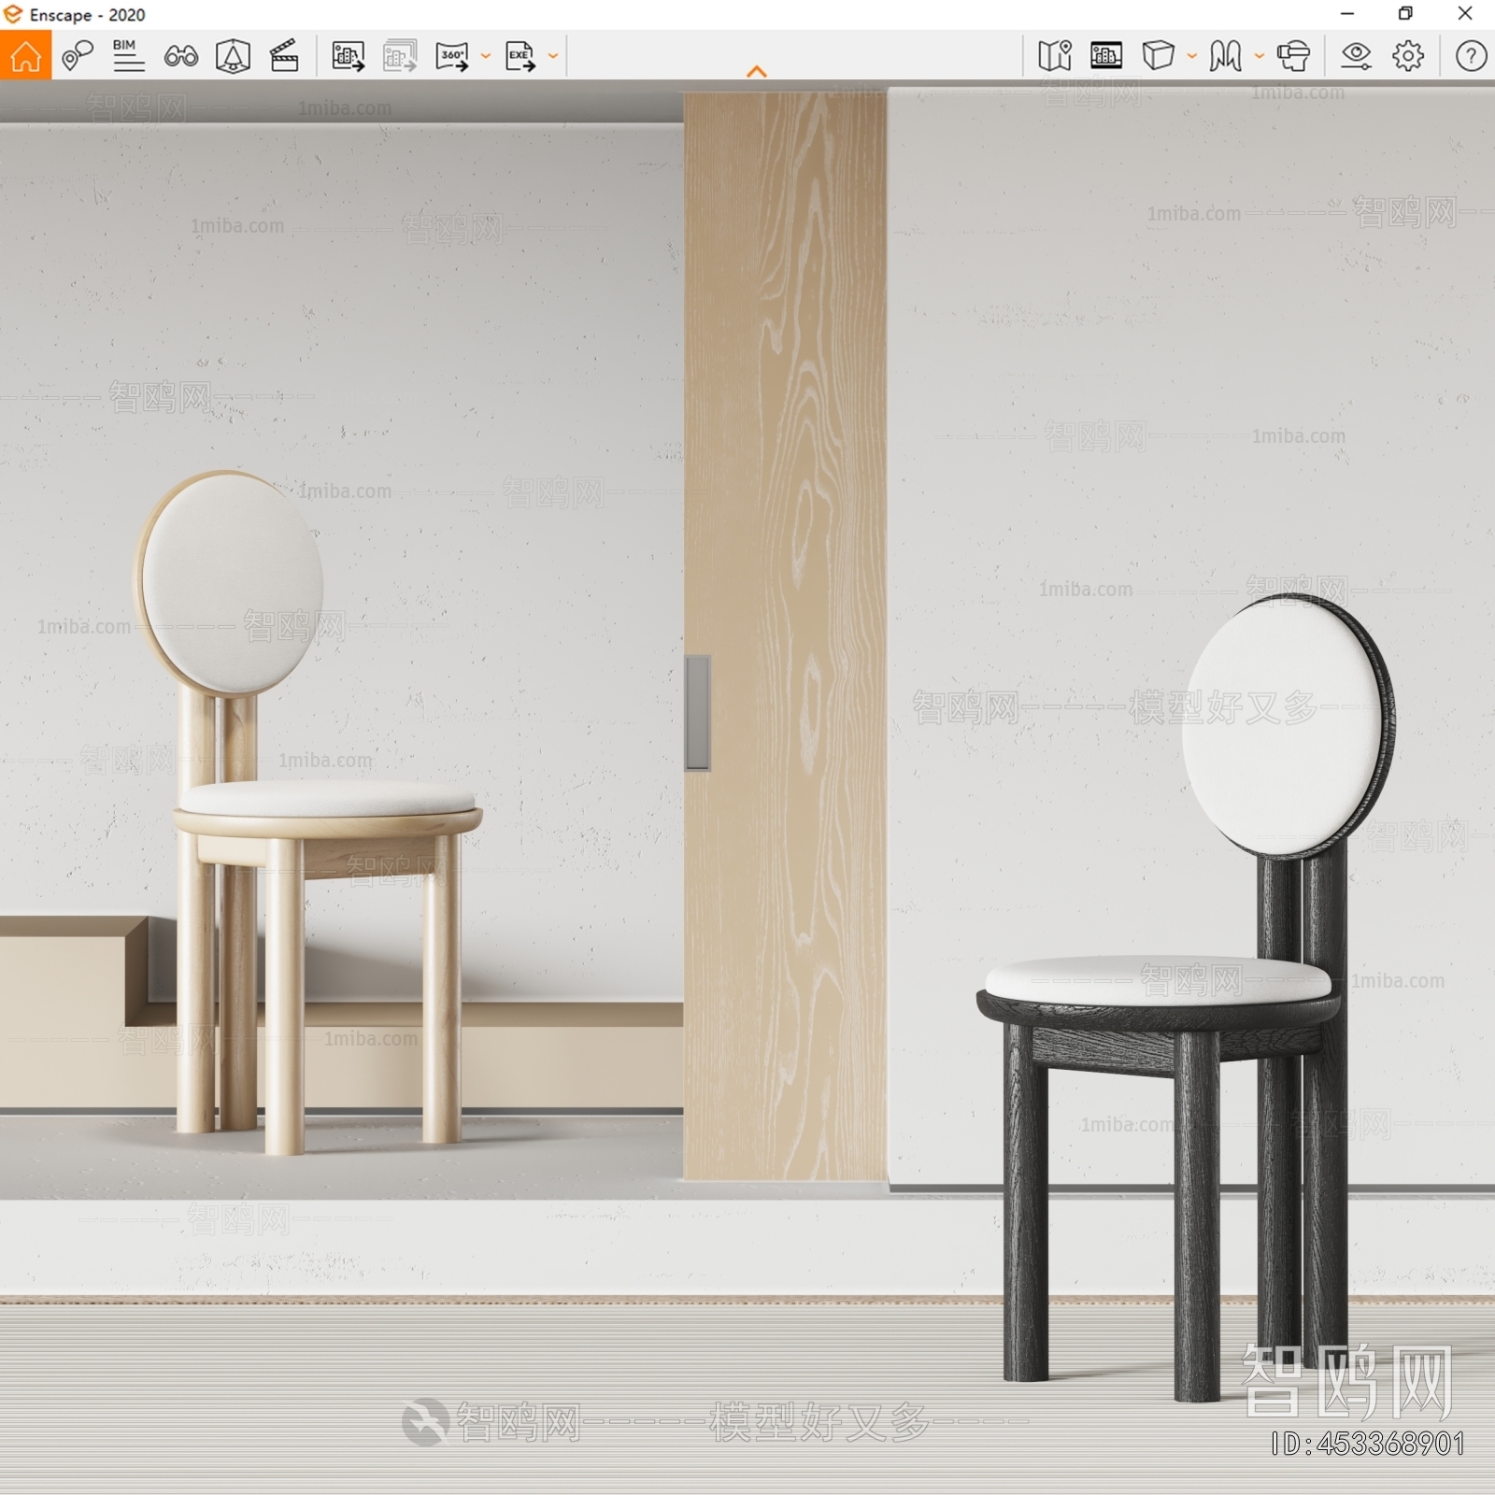This screenshot has width=1495, height=1495.
Task: Open Visual Settings eye icon
Action: [1356, 56]
